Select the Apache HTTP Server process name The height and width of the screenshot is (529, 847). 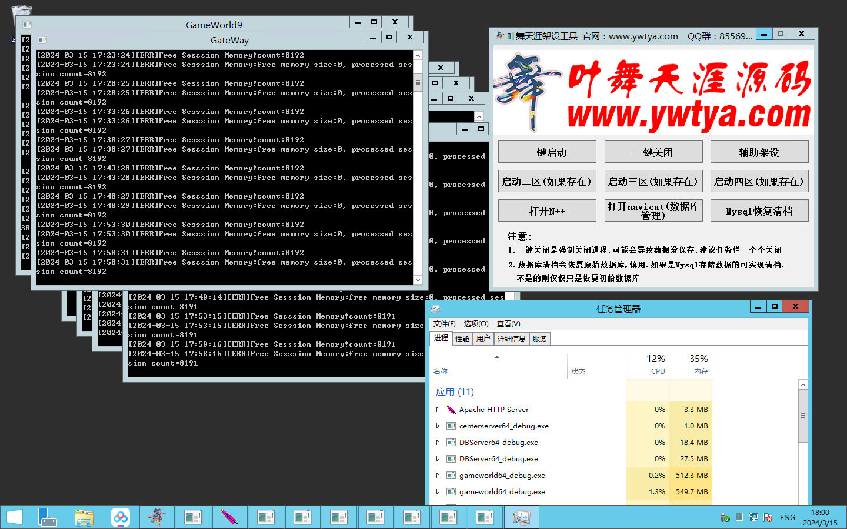[x=493, y=410]
